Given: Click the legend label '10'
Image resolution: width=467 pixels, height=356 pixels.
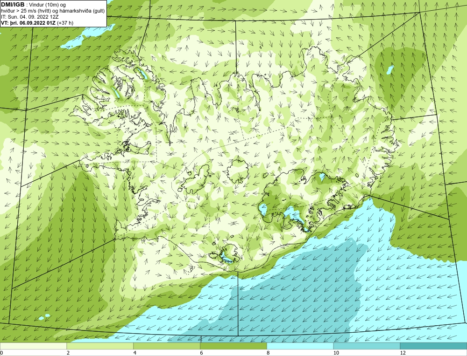Looking at the screenshot, I should click(336, 353).
